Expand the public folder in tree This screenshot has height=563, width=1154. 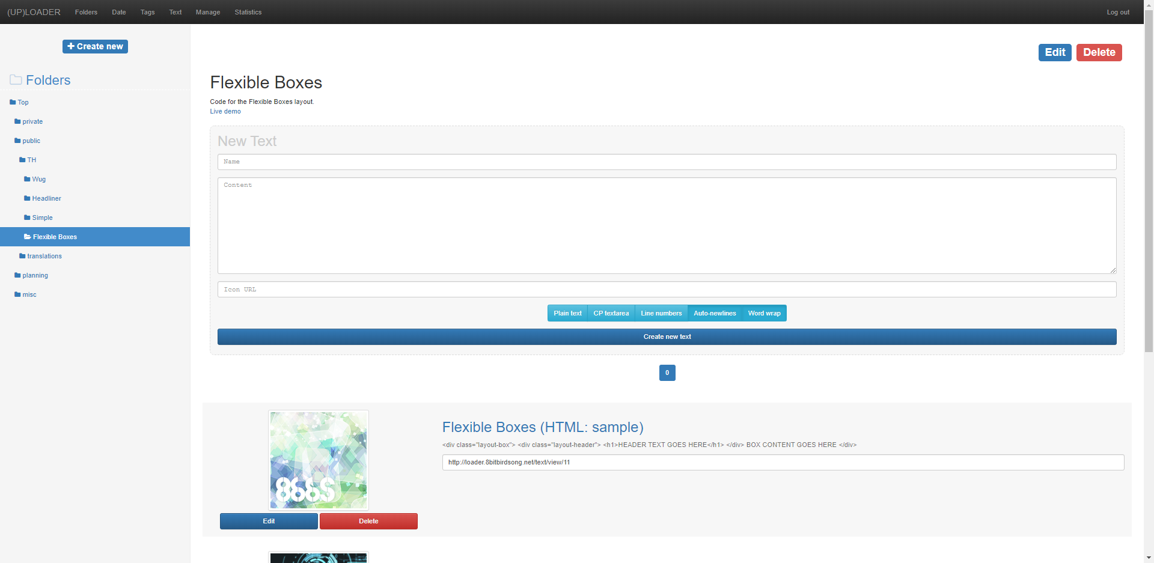pos(31,141)
